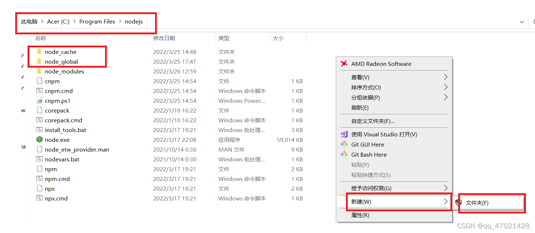The image size is (535, 233).
Task: Click the Git Bash Here icon
Action: pyautogui.click(x=344, y=154)
